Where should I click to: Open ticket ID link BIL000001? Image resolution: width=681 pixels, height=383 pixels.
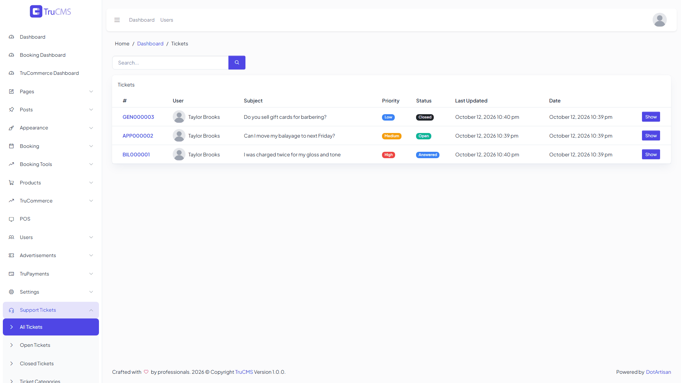(136, 155)
